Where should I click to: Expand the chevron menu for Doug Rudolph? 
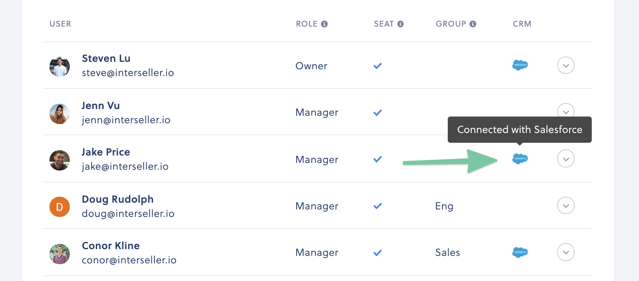(x=566, y=205)
